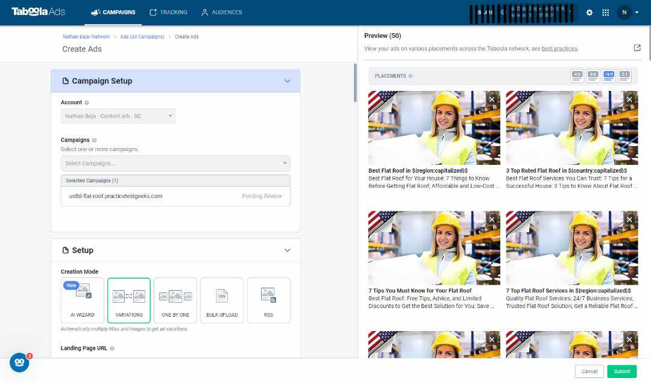Click title '3 Top Rated Flat Roof in ${country:capitalized}$'

566,170
